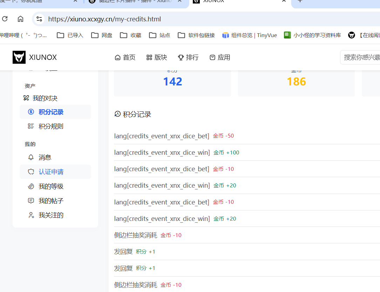Reload the page with the refresh icon
380x292 pixels.
tap(5, 19)
